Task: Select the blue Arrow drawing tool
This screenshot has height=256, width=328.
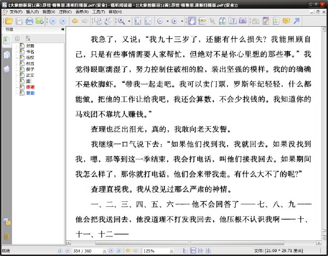Action: [296, 21]
